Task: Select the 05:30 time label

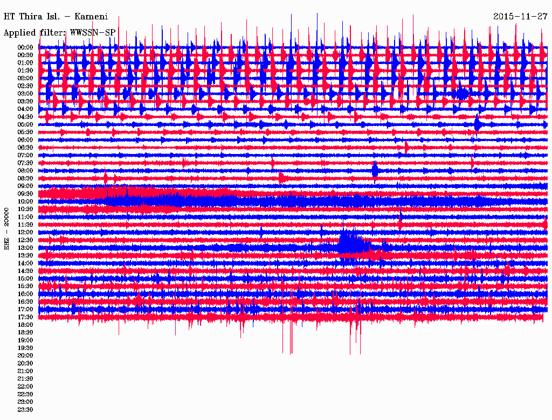Action: 25,132
